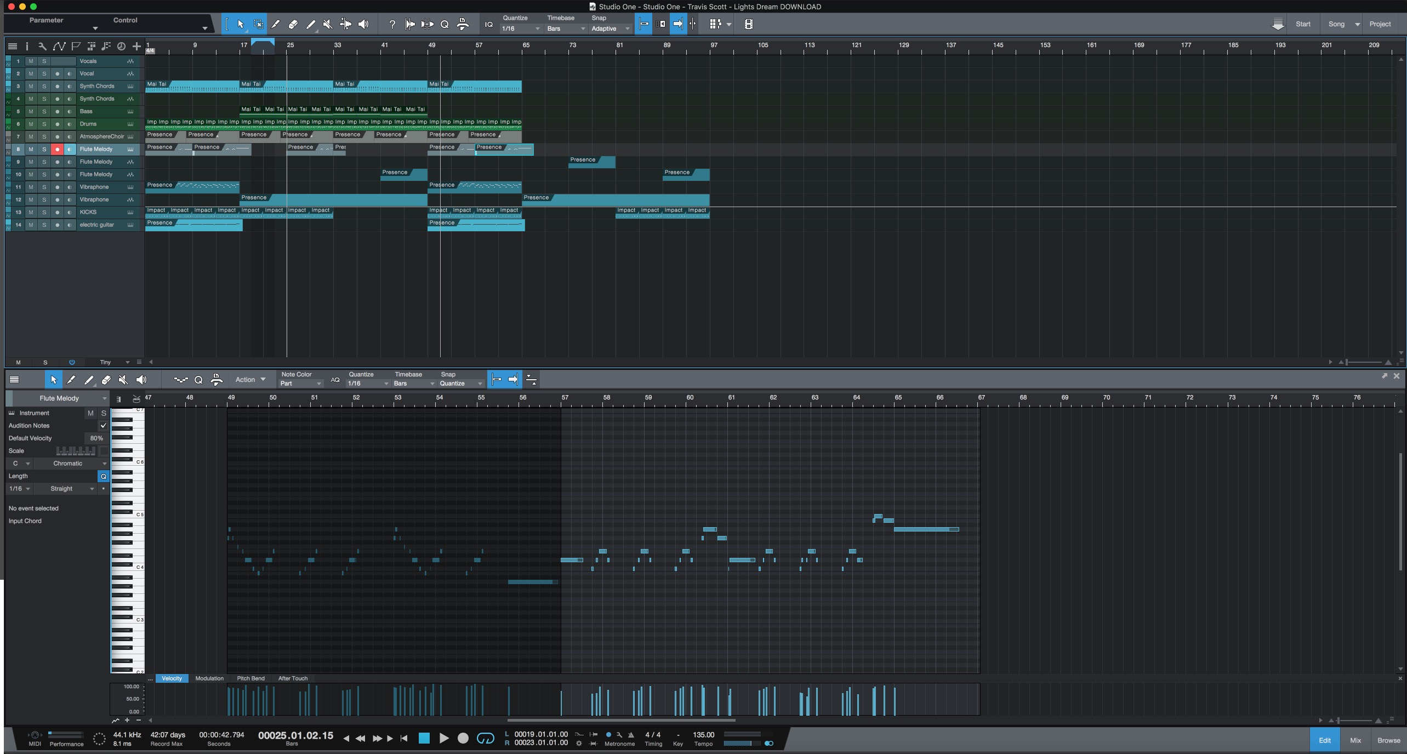Toggle drum view icon in editor
The height and width of the screenshot is (754, 1407).
136,399
